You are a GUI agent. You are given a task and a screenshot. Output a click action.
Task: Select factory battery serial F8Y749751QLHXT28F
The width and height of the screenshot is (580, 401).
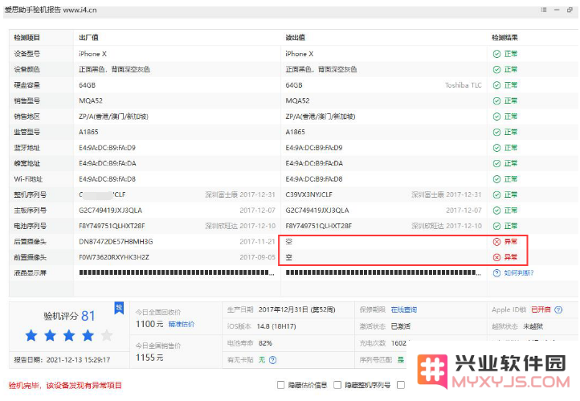coord(112,226)
